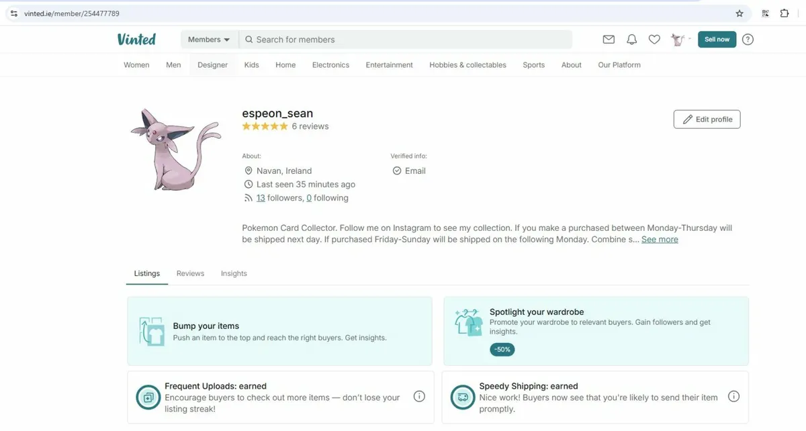
Task: Click the Speedy Shipping truck badge icon
Action: (462, 397)
